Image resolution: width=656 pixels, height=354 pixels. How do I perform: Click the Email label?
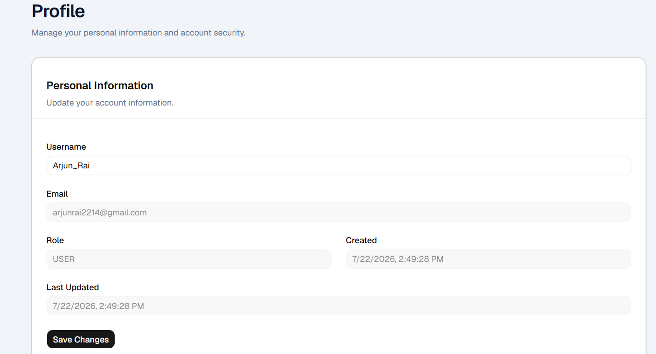(57, 194)
